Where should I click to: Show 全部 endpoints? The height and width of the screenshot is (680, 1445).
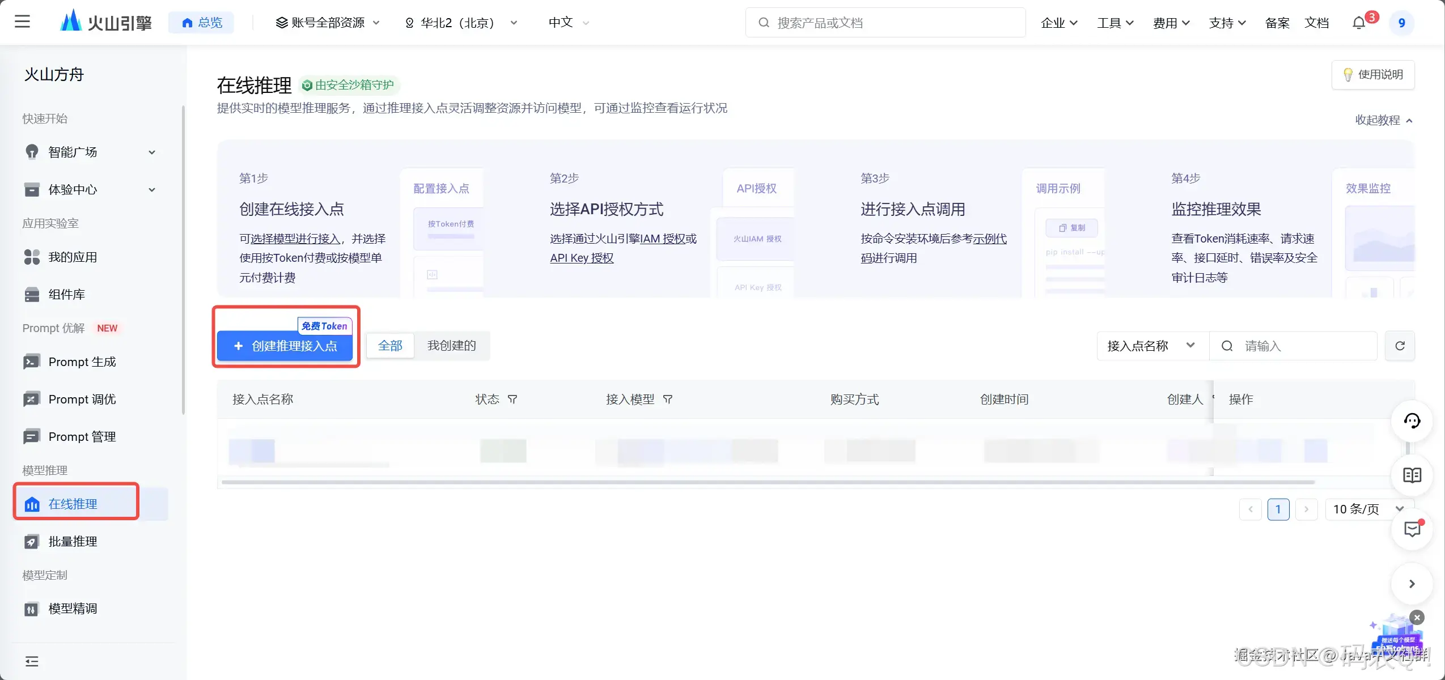tap(390, 346)
